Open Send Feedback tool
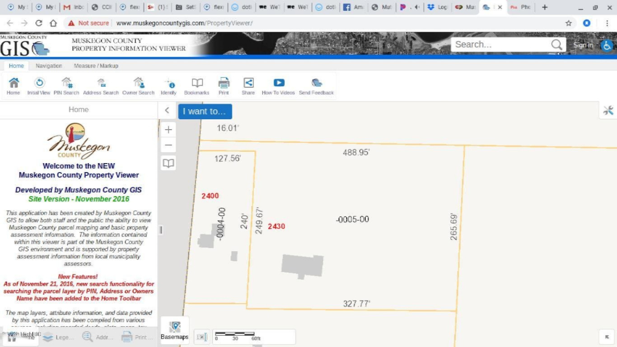The width and height of the screenshot is (617, 347). pyautogui.click(x=316, y=86)
